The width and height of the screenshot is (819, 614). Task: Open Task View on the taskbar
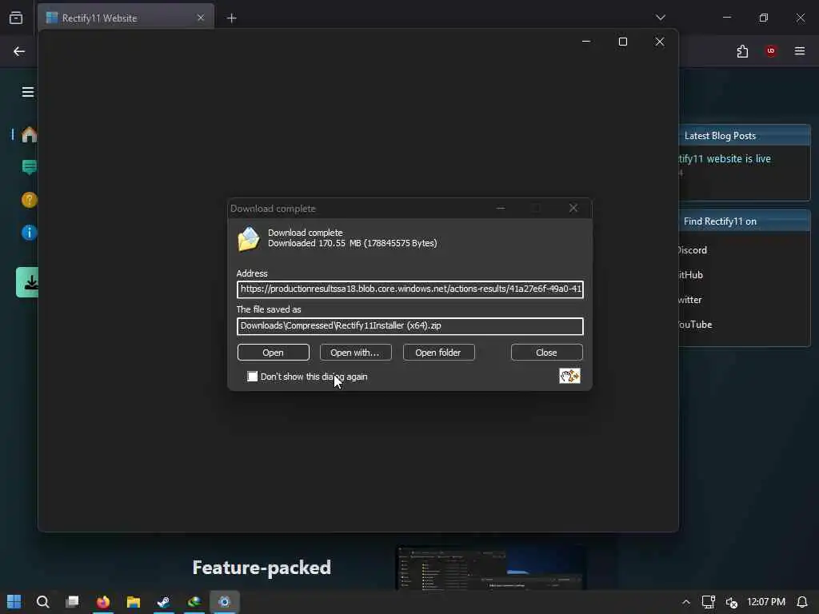pos(72,602)
